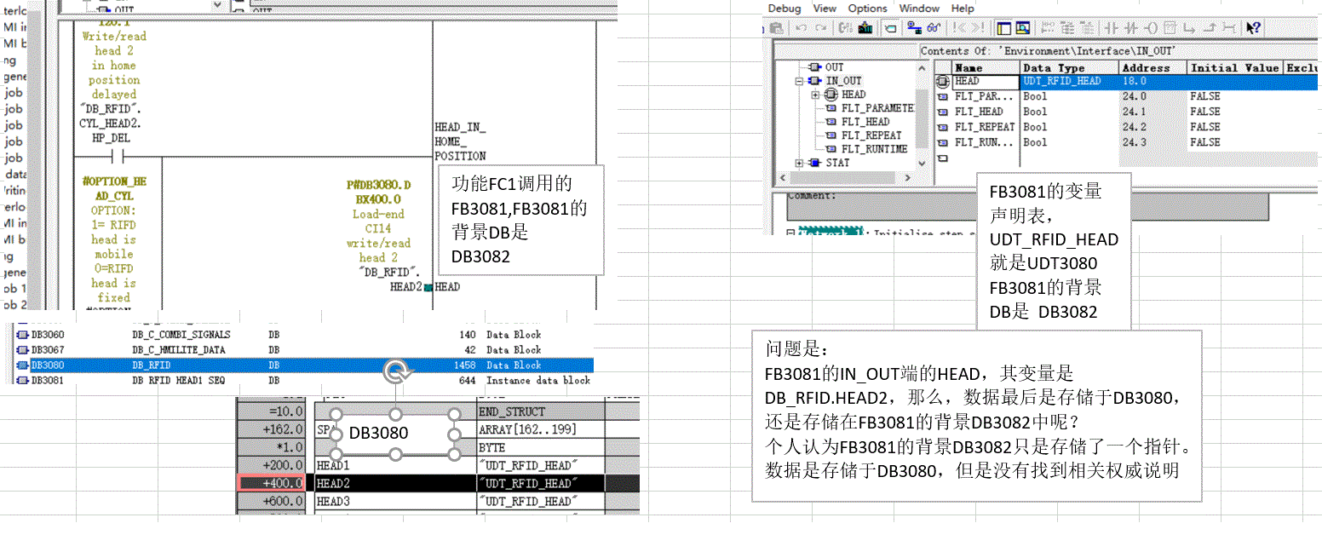The width and height of the screenshot is (1322, 552).
Task: Click the Initial Value column header
Action: (1234, 68)
